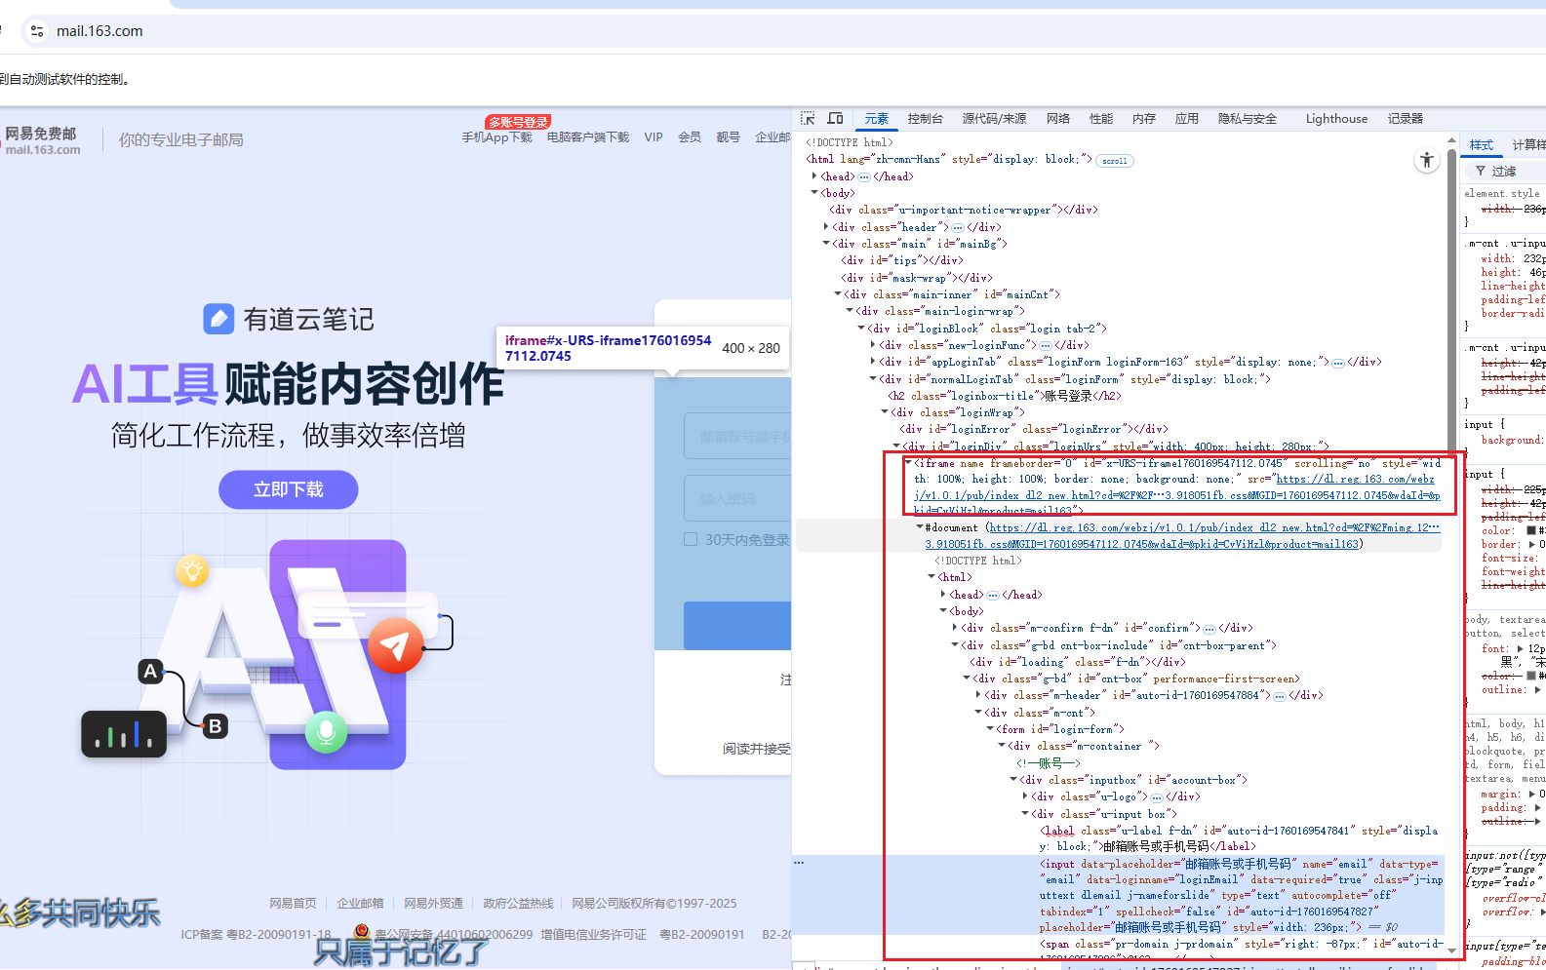Open the 性能 tab
Viewport: 1546px width, 970px height.
1101,119
